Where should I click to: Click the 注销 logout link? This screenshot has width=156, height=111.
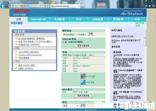point(138,26)
